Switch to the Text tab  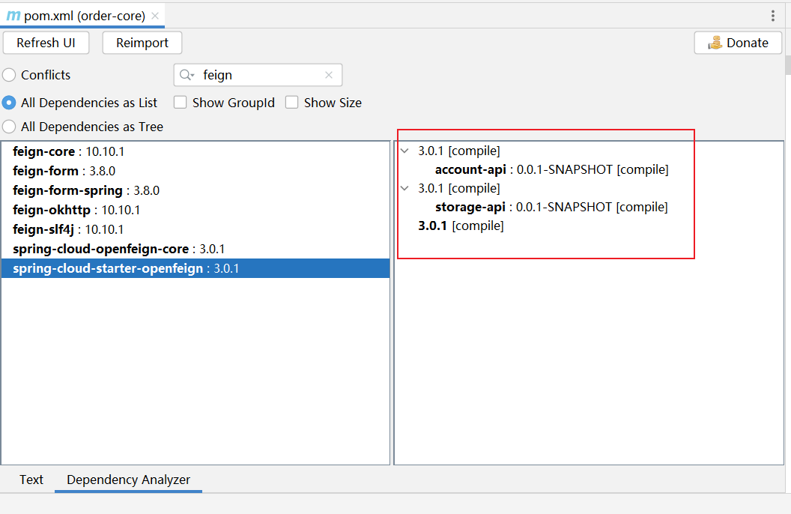31,480
